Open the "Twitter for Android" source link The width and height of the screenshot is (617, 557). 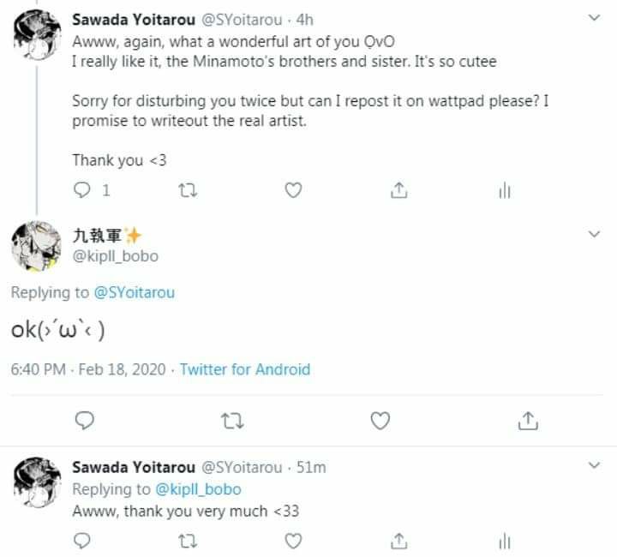coord(244,369)
